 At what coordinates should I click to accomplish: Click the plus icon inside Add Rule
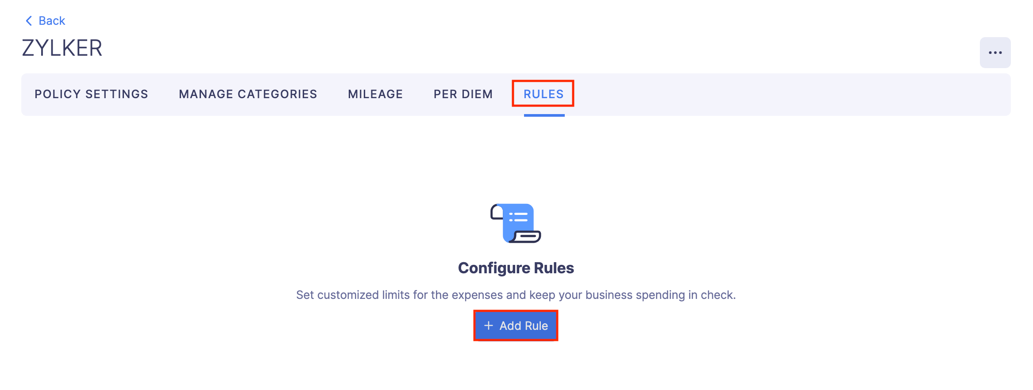(x=488, y=325)
